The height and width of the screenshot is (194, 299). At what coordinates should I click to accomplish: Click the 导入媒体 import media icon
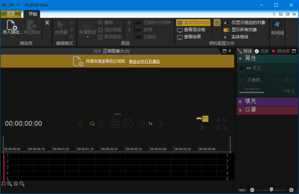pos(12,26)
